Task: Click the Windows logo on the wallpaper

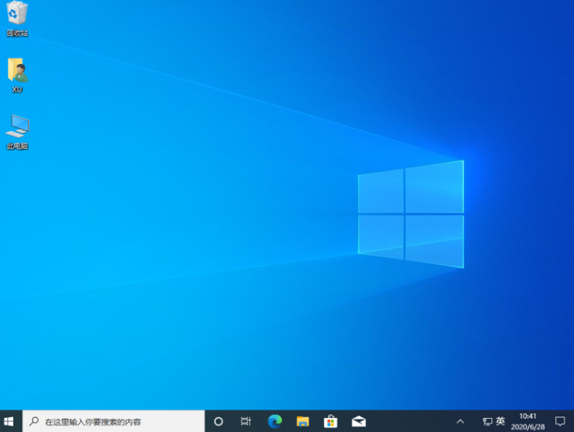Action: (410, 210)
